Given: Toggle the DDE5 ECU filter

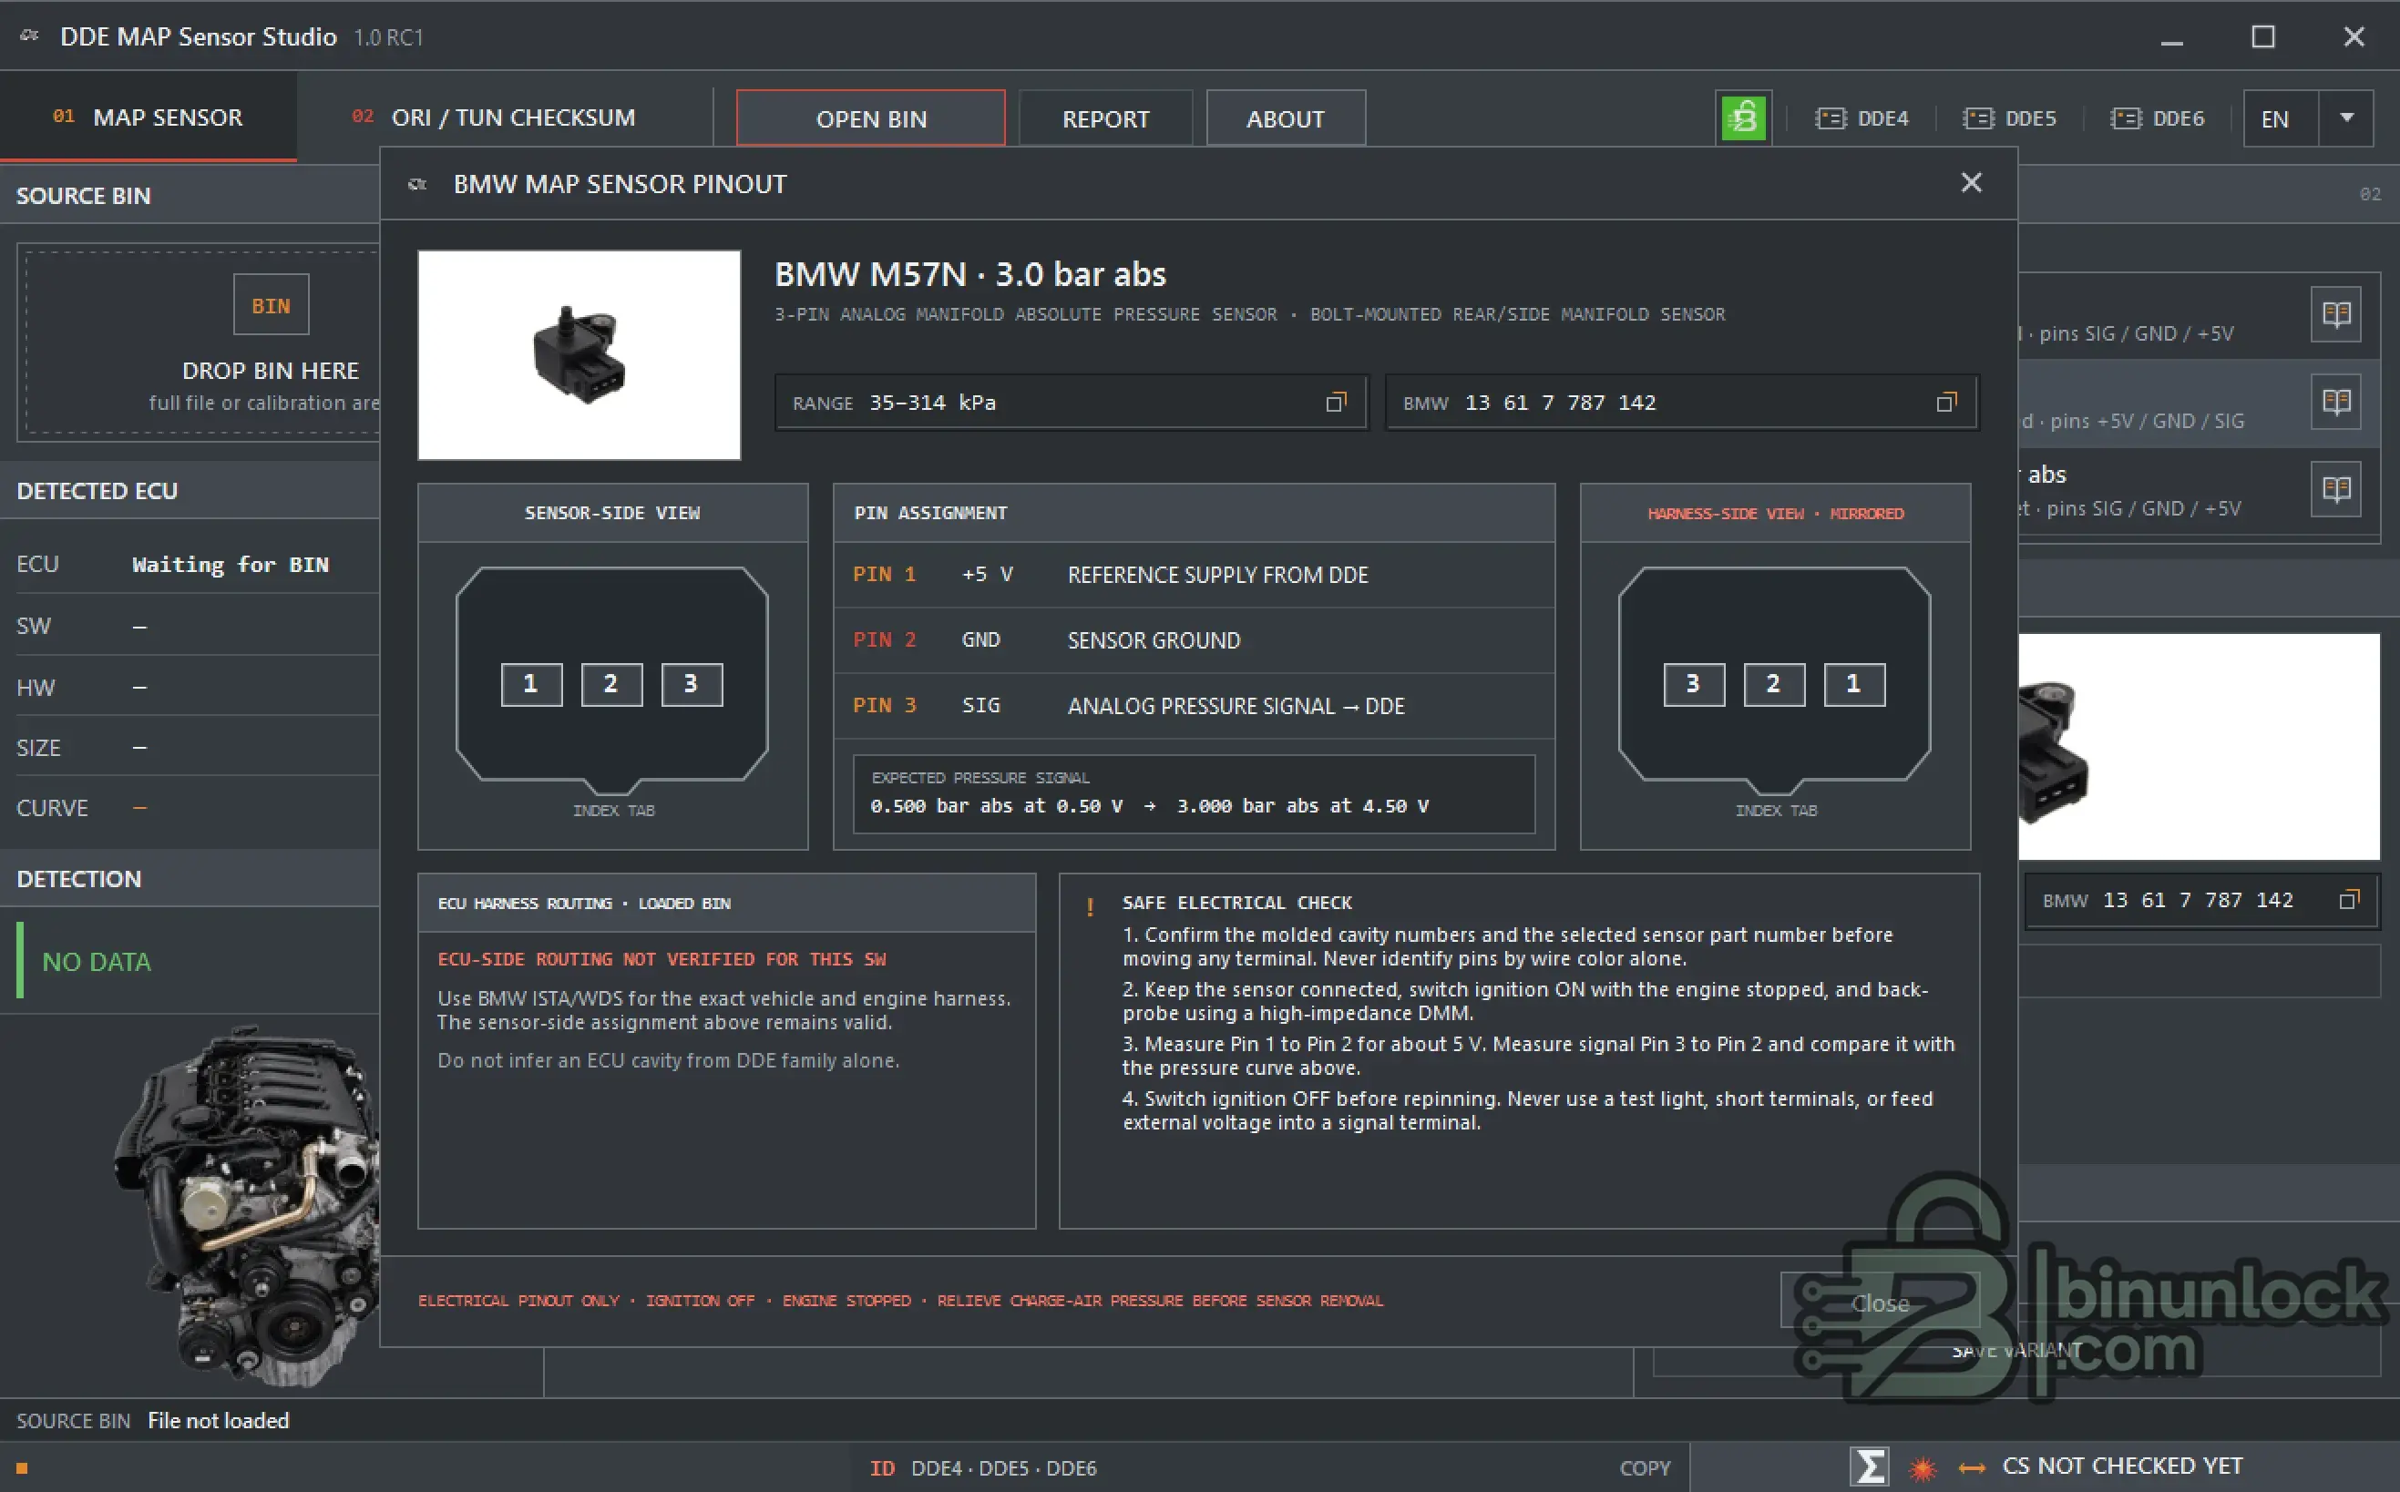Looking at the screenshot, I should (2009, 118).
